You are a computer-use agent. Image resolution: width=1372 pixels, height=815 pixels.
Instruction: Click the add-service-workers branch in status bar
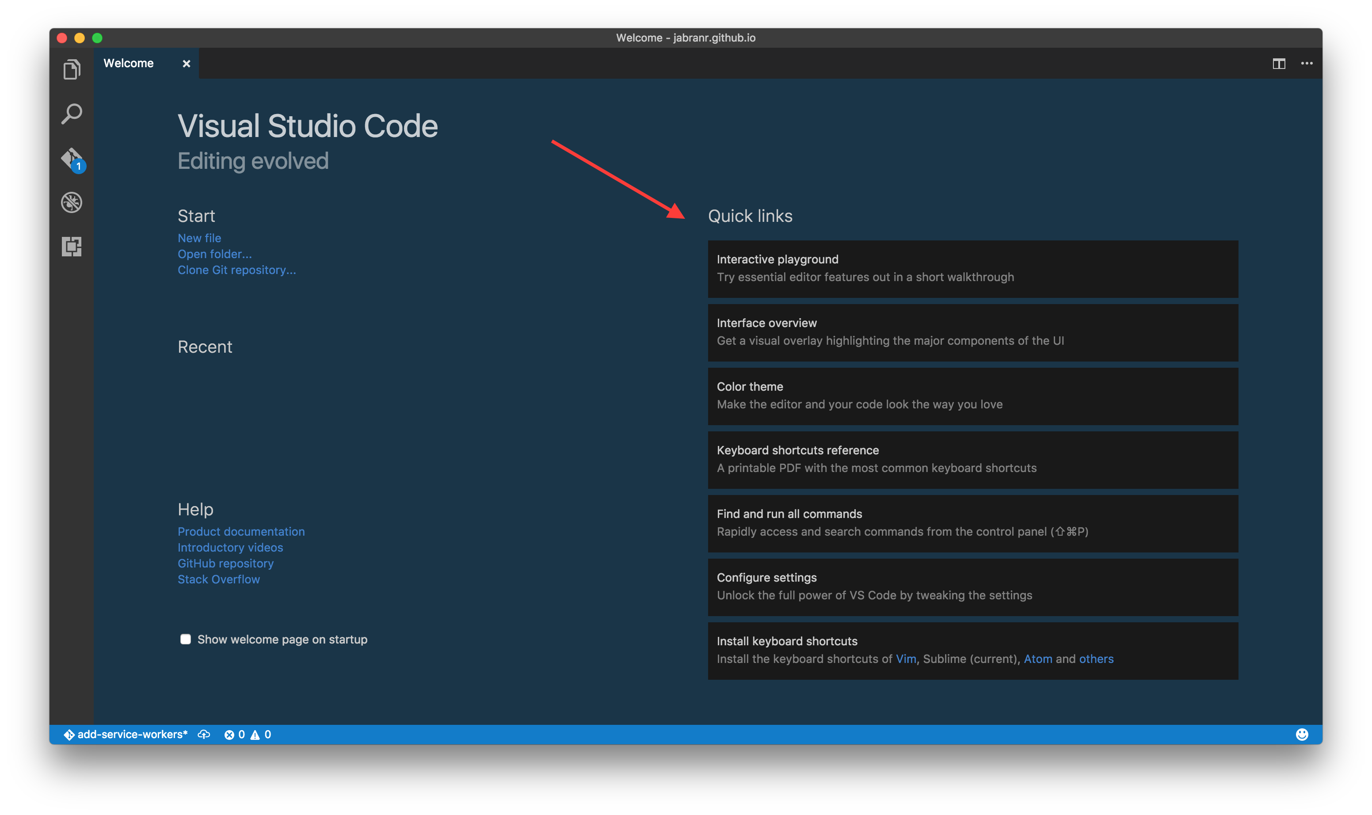pyautogui.click(x=126, y=734)
